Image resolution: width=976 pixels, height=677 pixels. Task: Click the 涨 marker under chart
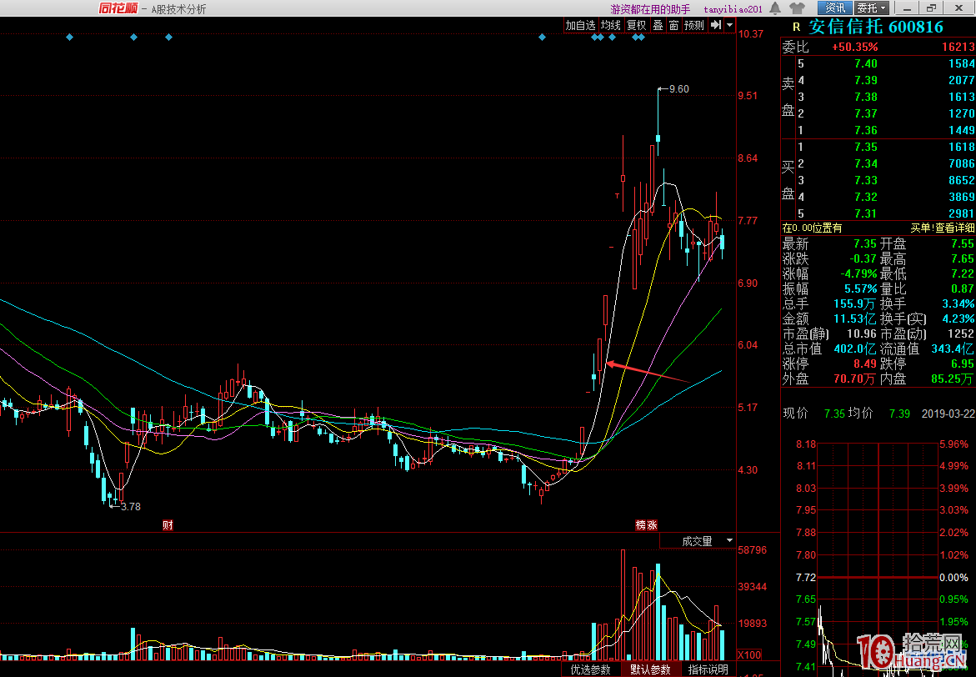tap(653, 525)
